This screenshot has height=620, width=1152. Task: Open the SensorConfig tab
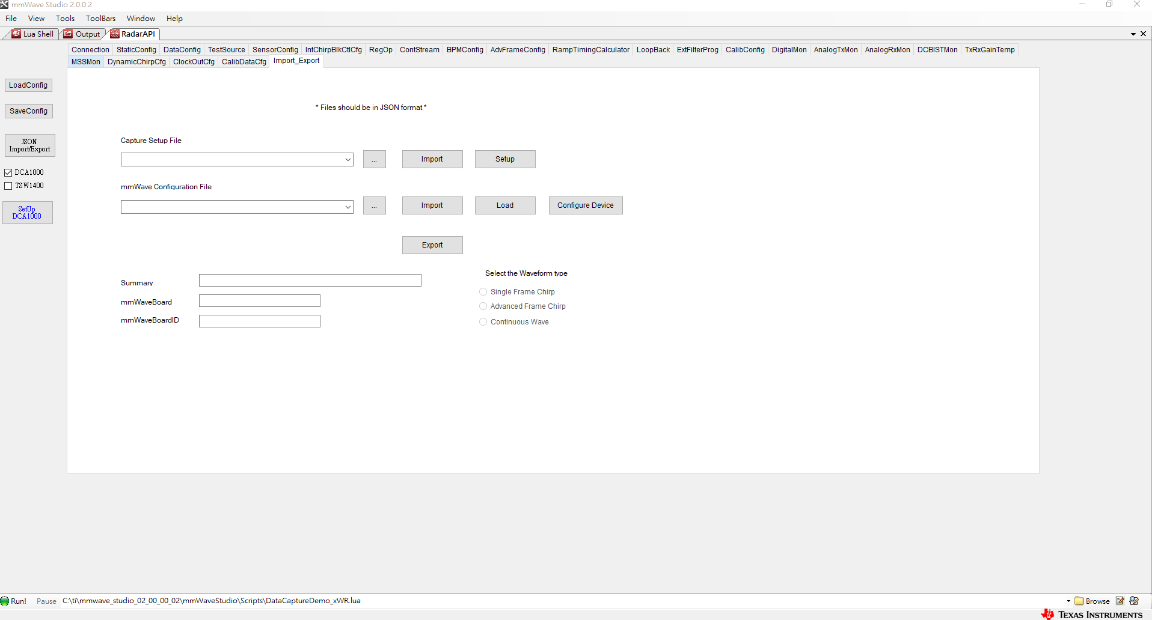(275, 50)
